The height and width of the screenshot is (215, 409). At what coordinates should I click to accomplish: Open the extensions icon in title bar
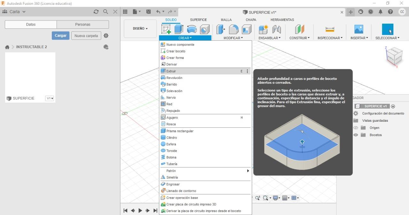(x=361, y=12)
